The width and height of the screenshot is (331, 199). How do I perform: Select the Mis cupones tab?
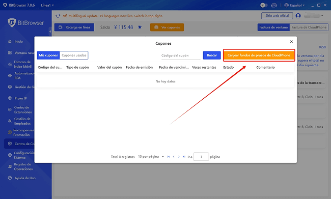tap(48, 55)
